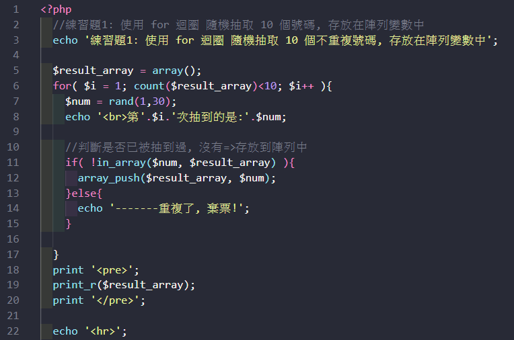This screenshot has height=340, width=514.
Task: Click the closing brace on line 17
Action: click(x=56, y=255)
